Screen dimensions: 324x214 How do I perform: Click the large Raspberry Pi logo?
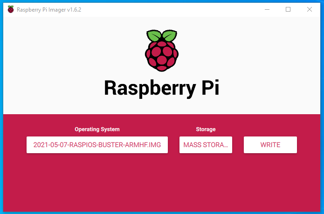[162, 51]
